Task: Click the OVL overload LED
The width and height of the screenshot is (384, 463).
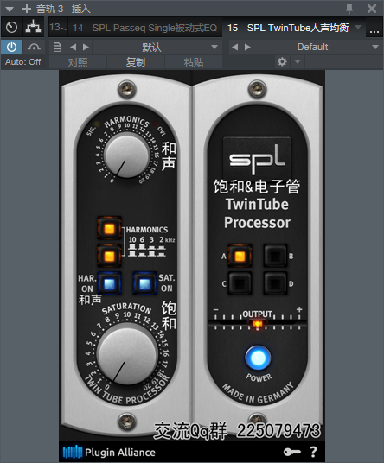Action: pyautogui.click(x=156, y=124)
